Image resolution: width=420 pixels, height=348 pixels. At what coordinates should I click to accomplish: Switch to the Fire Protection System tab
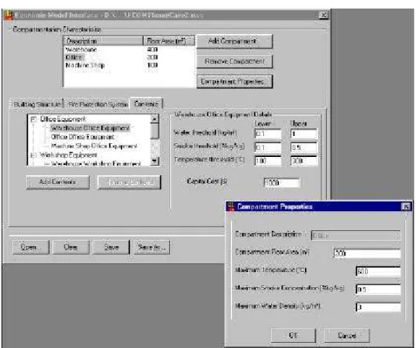click(98, 104)
